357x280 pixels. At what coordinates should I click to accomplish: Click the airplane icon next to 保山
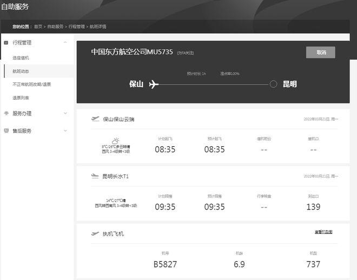click(x=154, y=84)
